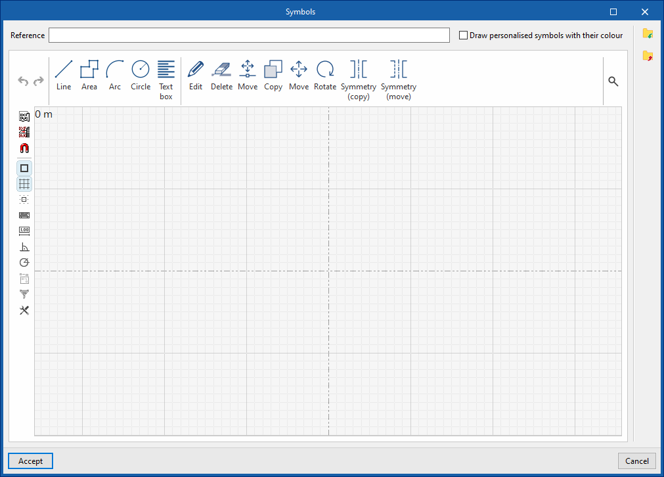Image resolution: width=664 pixels, height=477 pixels.
Task: Click the Accept button
Action: coord(30,461)
